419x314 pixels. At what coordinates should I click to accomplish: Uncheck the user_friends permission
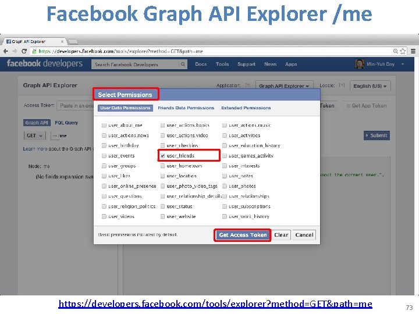(x=162, y=156)
